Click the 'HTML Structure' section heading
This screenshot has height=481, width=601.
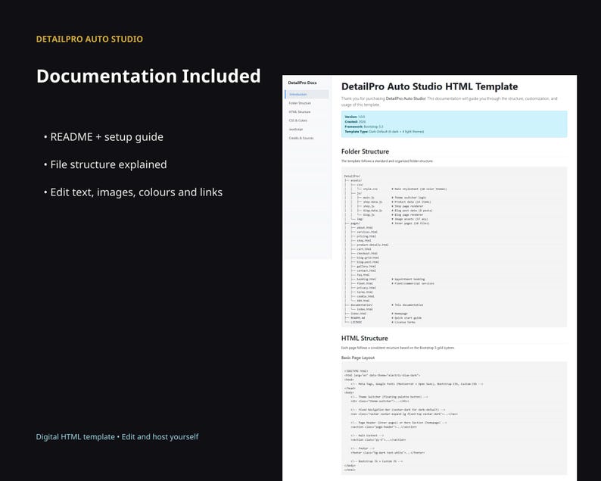pyautogui.click(x=365, y=339)
